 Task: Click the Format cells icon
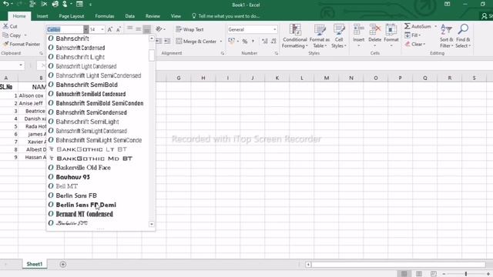point(391,29)
